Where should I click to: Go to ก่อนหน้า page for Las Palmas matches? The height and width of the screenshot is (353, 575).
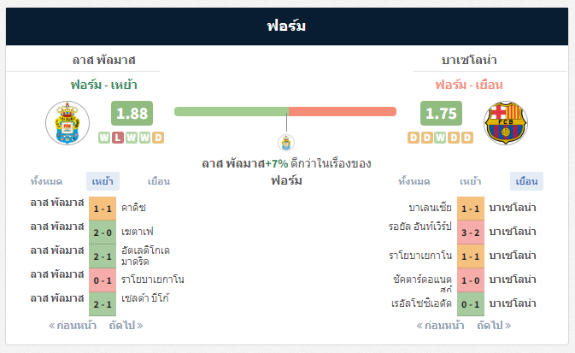coord(73,326)
